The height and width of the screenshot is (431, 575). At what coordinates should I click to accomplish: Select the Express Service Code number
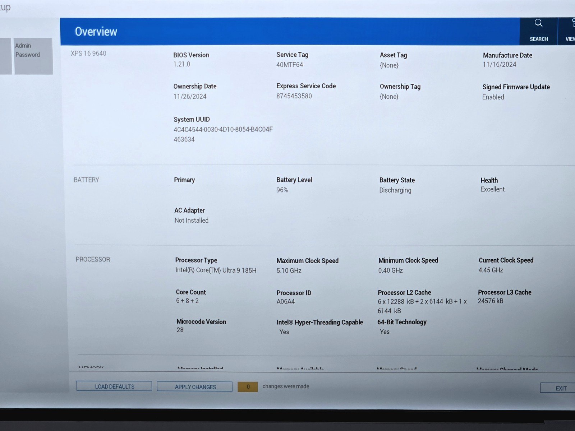point(294,96)
